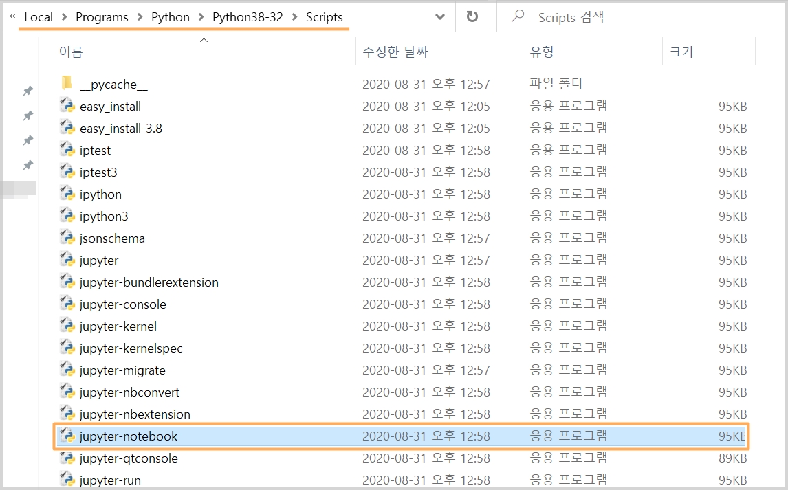788x490 pixels.
Task: Select the iptest3 file icon
Action: 67,172
